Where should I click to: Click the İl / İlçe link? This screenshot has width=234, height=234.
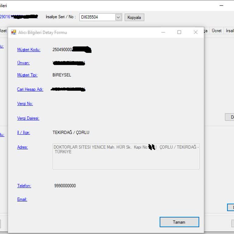coord(23,133)
